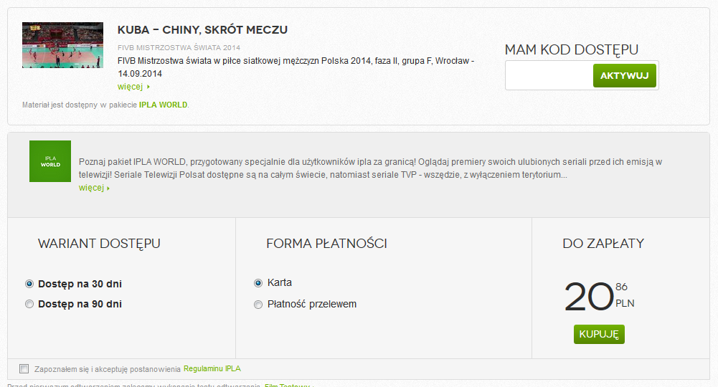This screenshot has width=718, height=387.
Task: Tick the terms acceptance checkbox
Action: click(24, 369)
